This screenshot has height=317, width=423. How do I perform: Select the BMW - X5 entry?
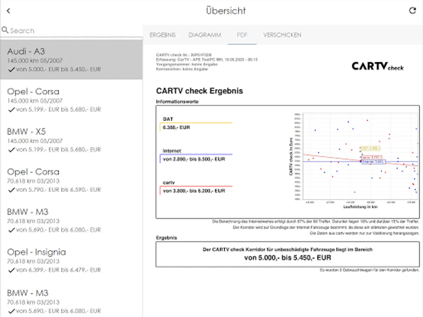pyautogui.click(x=71, y=140)
